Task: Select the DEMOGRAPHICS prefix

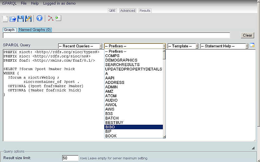Action: pos(134,60)
